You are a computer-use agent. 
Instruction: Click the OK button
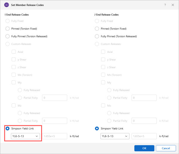(x=144, y=148)
